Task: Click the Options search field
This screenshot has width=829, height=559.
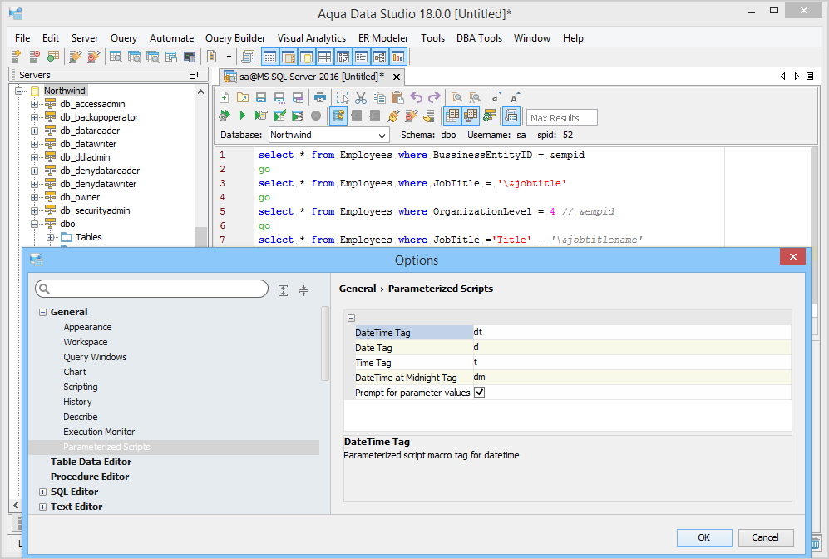Action: click(x=151, y=289)
